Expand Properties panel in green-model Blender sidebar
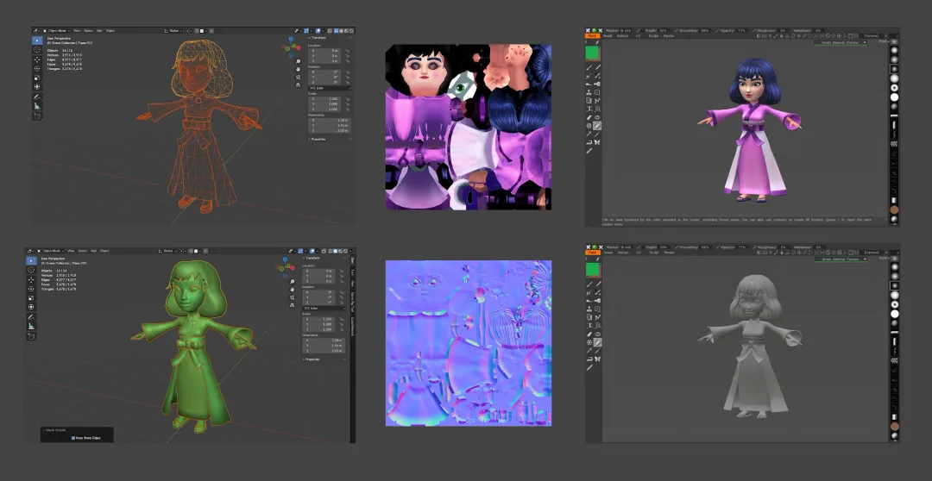This screenshot has width=932, height=481. pyautogui.click(x=312, y=359)
